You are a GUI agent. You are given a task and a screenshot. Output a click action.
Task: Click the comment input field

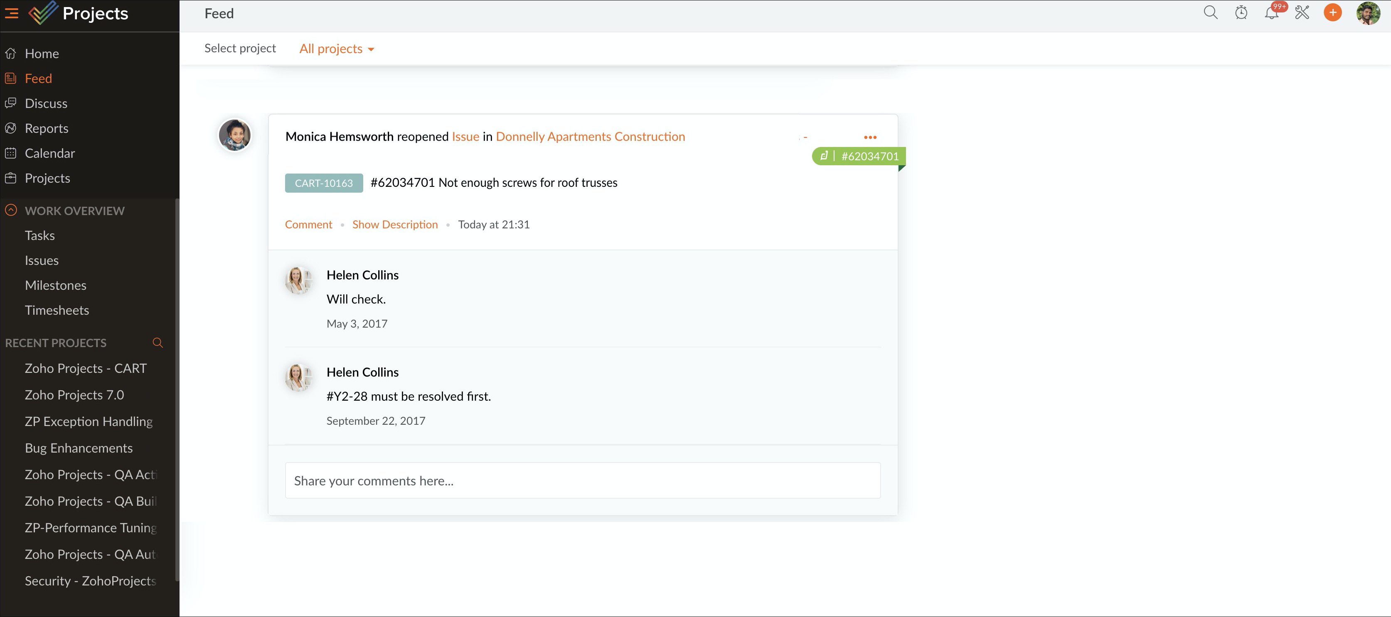pyautogui.click(x=582, y=480)
